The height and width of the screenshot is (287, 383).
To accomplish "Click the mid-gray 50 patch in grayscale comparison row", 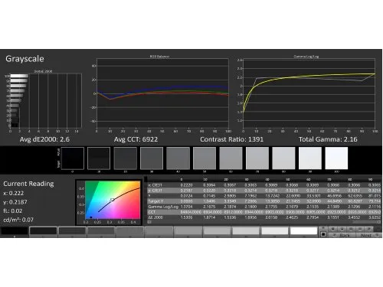I will click(x=205, y=158).
